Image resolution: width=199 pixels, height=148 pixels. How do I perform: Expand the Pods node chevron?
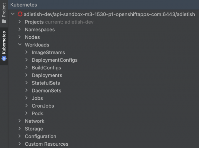27,113
